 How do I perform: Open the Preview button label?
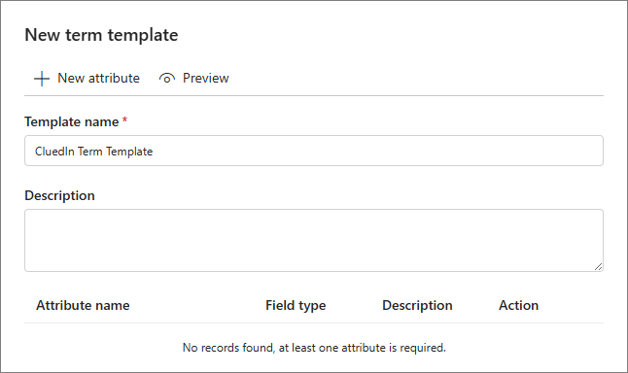pos(205,78)
